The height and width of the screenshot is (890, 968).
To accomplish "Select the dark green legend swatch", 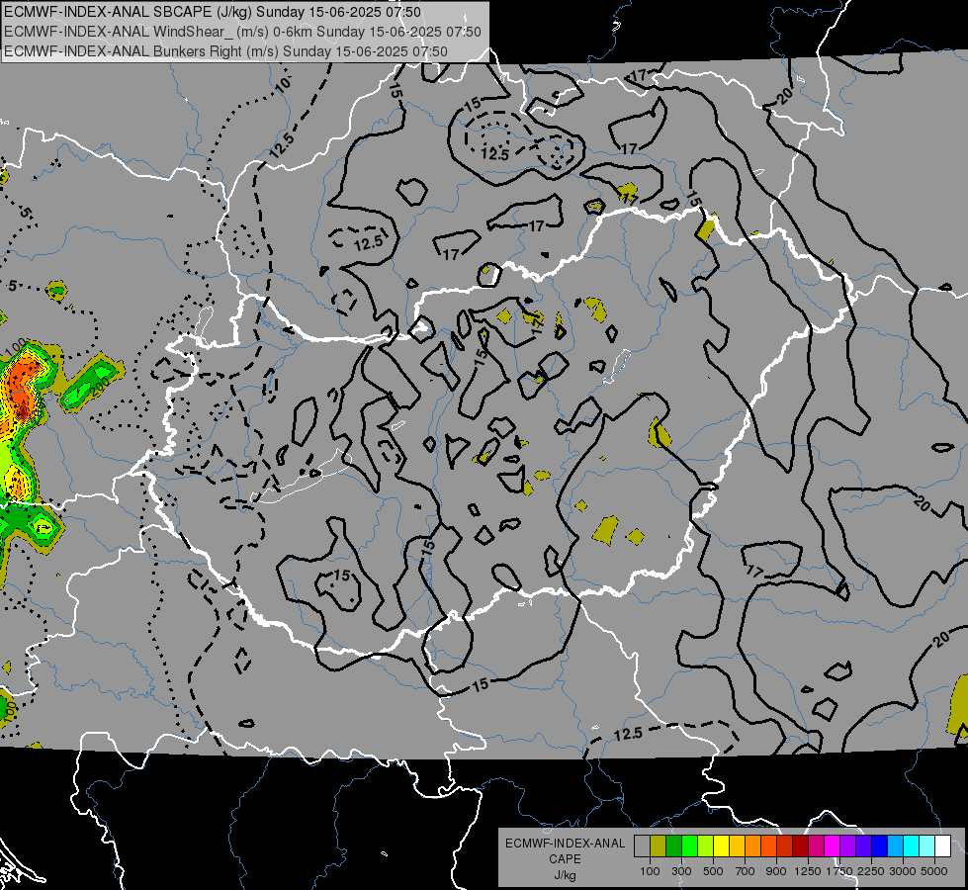I will click(673, 845).
